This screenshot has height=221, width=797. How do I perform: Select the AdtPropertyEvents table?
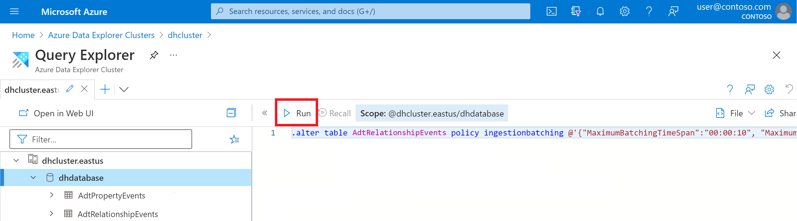pyautogui.click(x=111, y=196)
